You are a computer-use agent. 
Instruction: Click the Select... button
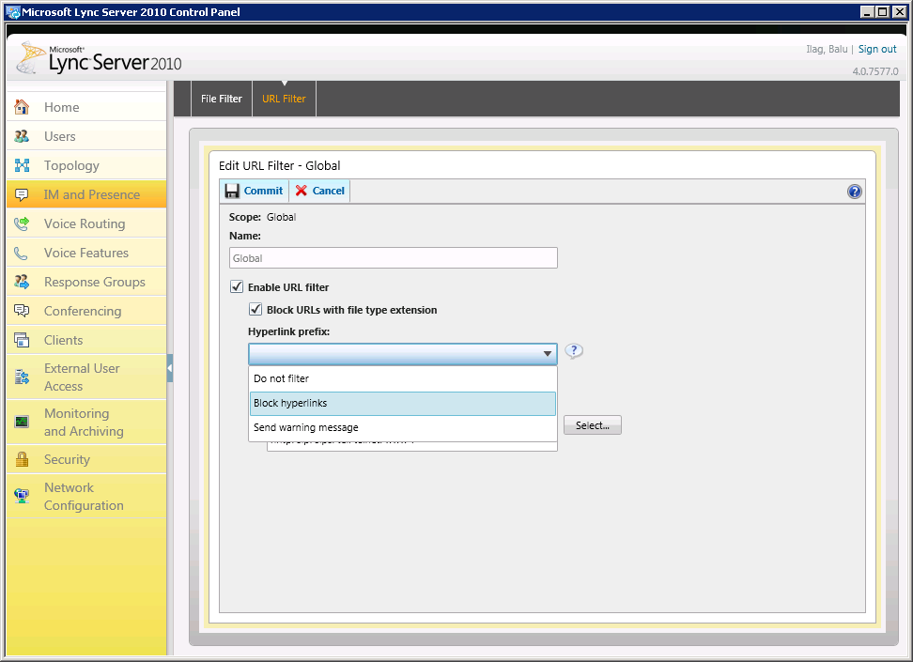[592, 425]
